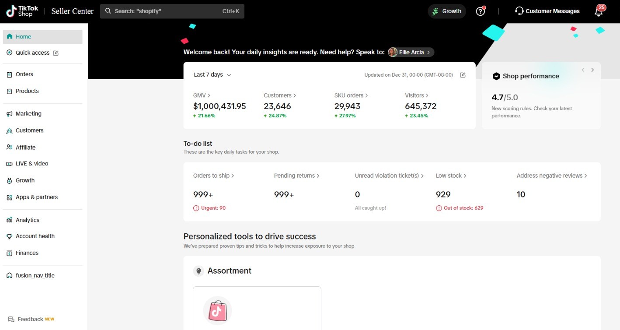The image size is (620, 330).
Task: Open the notifications bell icon
Action: pyautogui.click(x=599, y=11)
